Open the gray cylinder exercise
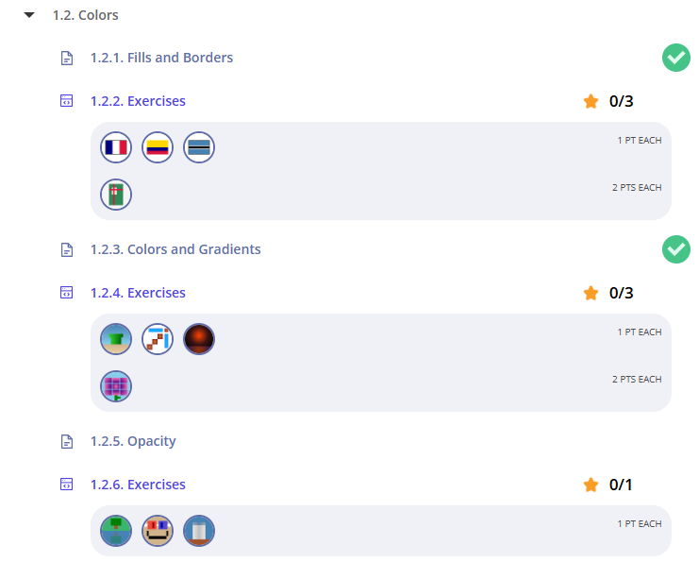The height and width of the screenshot is (562, 699). [199, 531]
